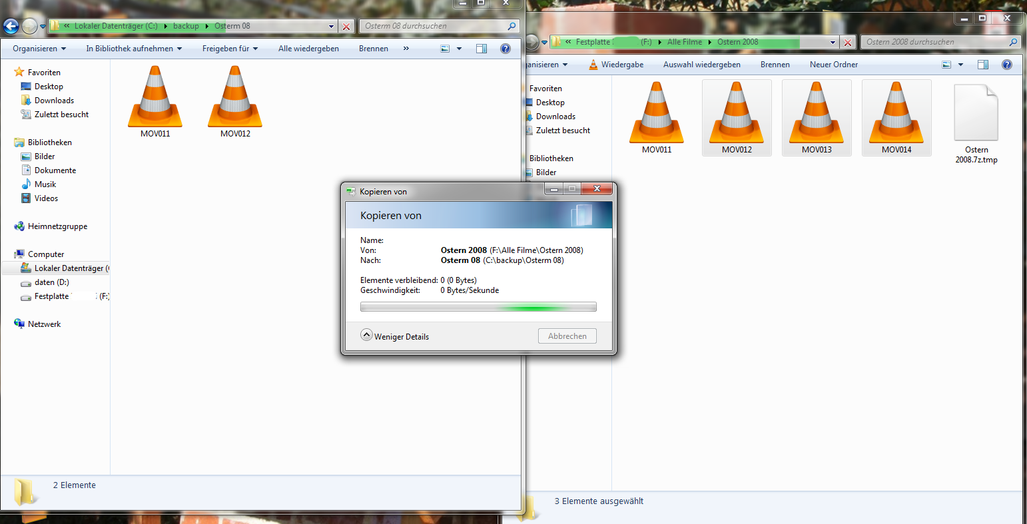Viewport: 1027px width, 524px height.
Task: Click 'Ostern 2008' breadcrumb in the right address bar
Action: click(x=738, y=42)
